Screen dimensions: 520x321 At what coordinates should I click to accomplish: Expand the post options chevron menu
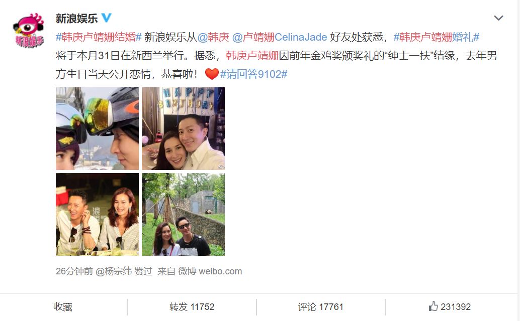click(x=498, y=18)
